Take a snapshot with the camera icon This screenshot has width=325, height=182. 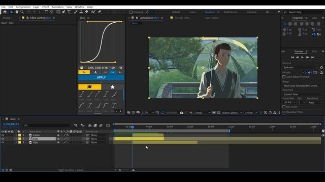pos(182,113)
